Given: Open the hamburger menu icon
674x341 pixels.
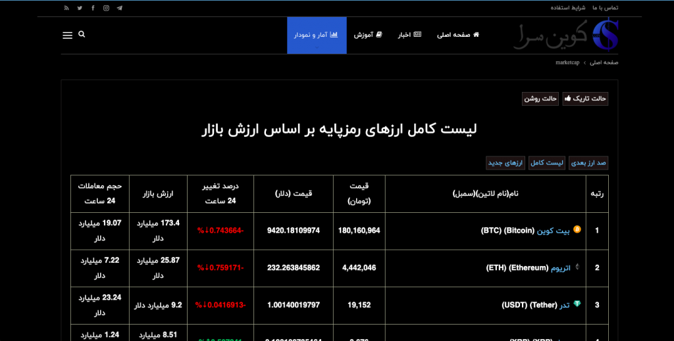Looking at the screenshot, I should pos(68,35).
